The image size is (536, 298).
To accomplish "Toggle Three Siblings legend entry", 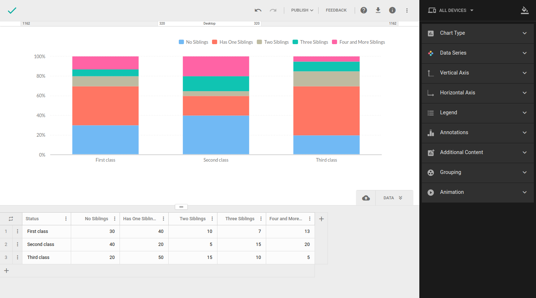I will (x=310, y=42).
